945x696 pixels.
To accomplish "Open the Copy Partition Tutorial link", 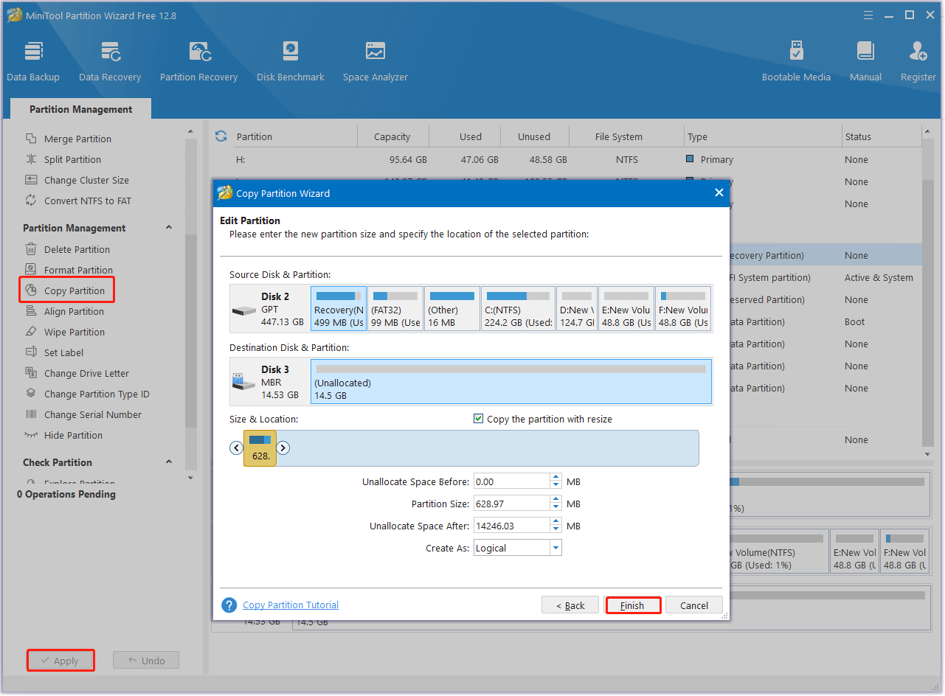I will pyautogui.click(x=291, y=605).
